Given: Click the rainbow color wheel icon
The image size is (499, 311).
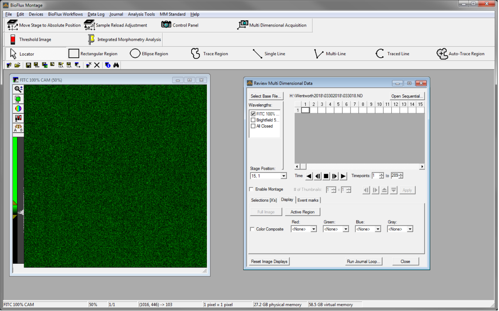Looking at the screenshot, I should pyautogui.click(x=18, y=108).
